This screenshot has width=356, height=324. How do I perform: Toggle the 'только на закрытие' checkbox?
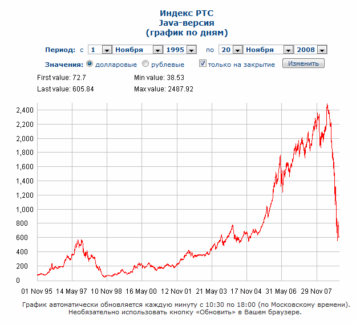[203, 63]
